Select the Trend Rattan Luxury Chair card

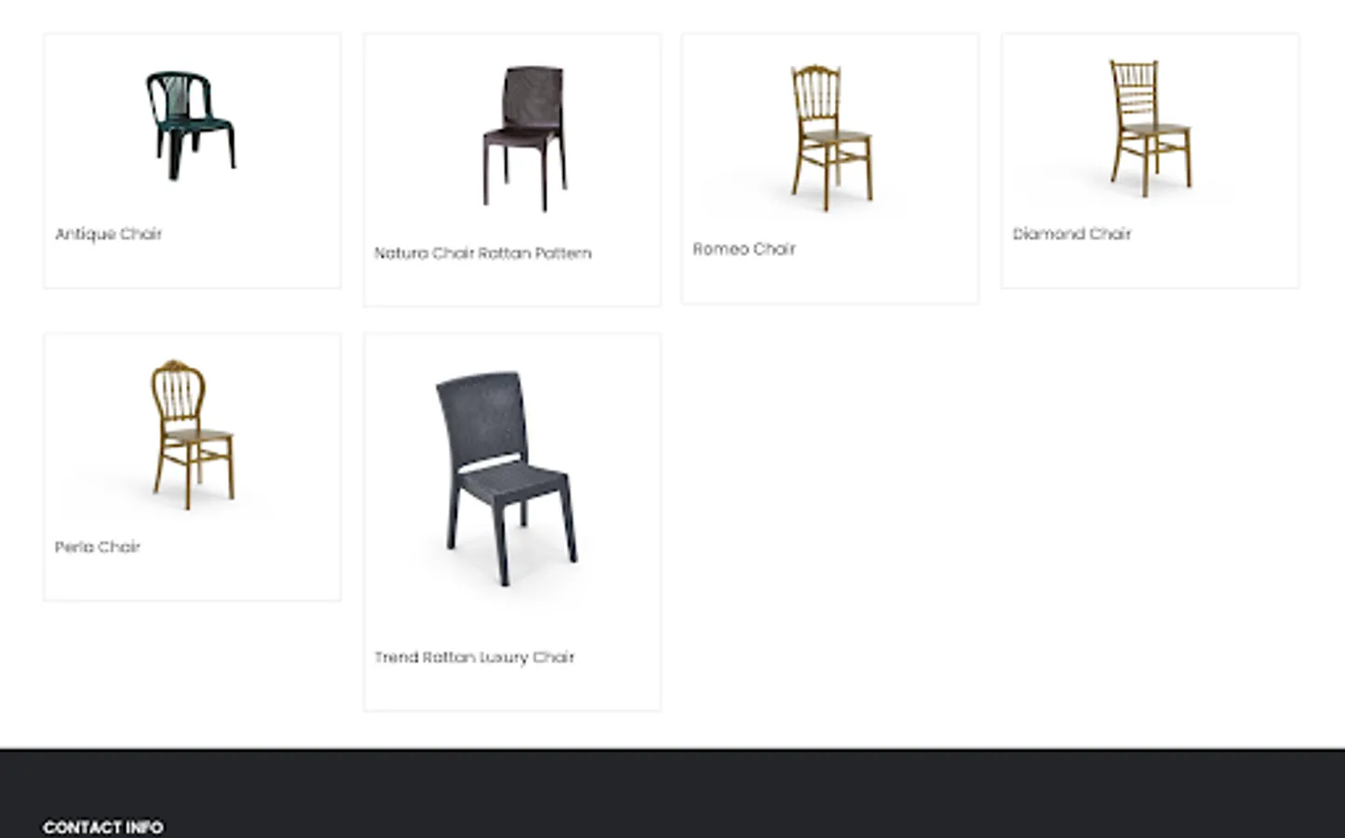point(512,522)
